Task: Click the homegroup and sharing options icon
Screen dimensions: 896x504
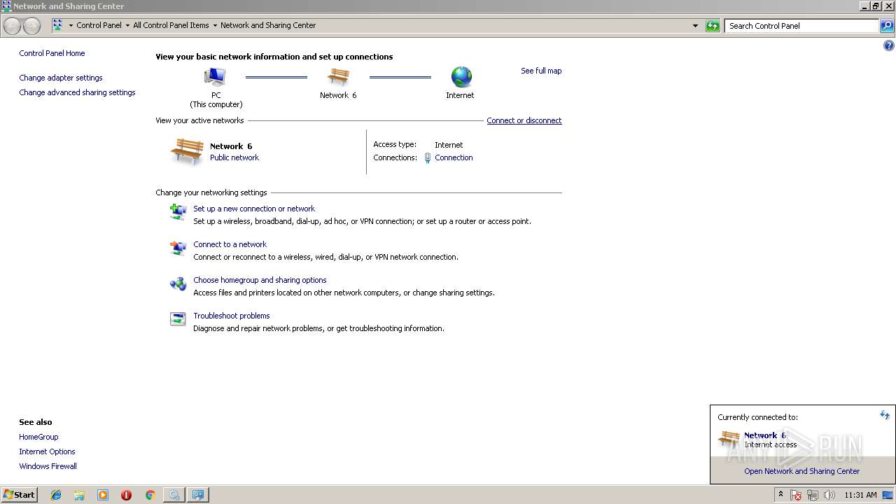Action: (178, 283)
